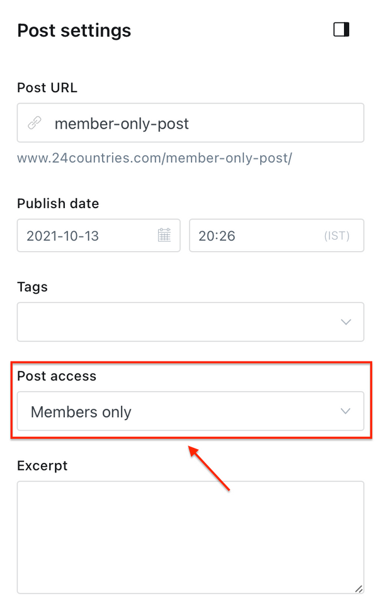Click the Post settings heading
Screen dimensions: 378x605
(x=74, y=30)
